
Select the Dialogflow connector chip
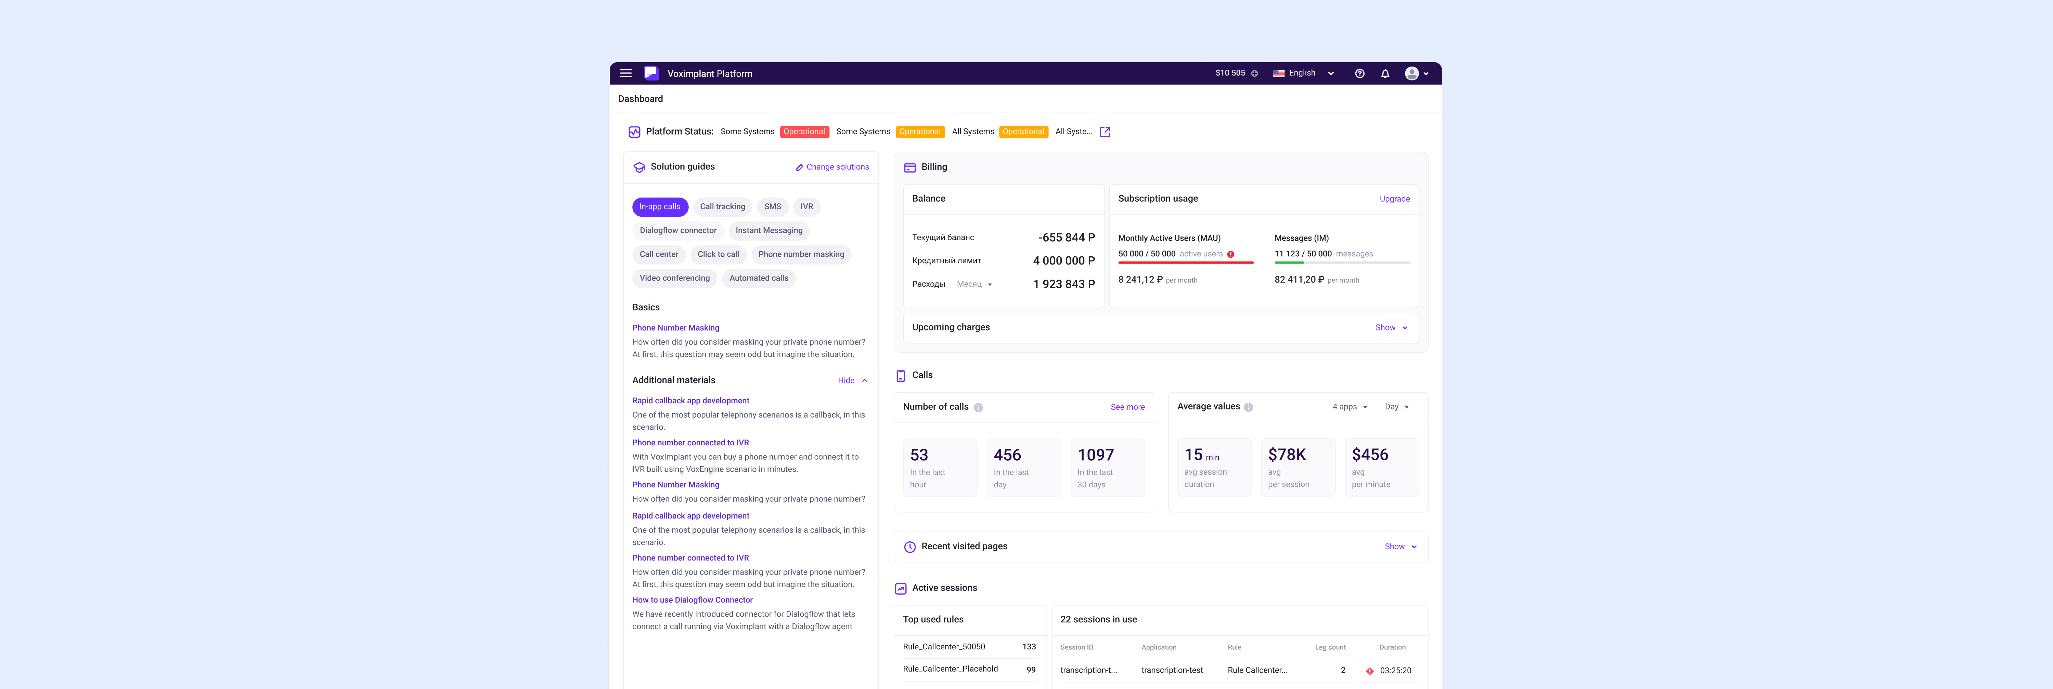click(x=677, y=231)
